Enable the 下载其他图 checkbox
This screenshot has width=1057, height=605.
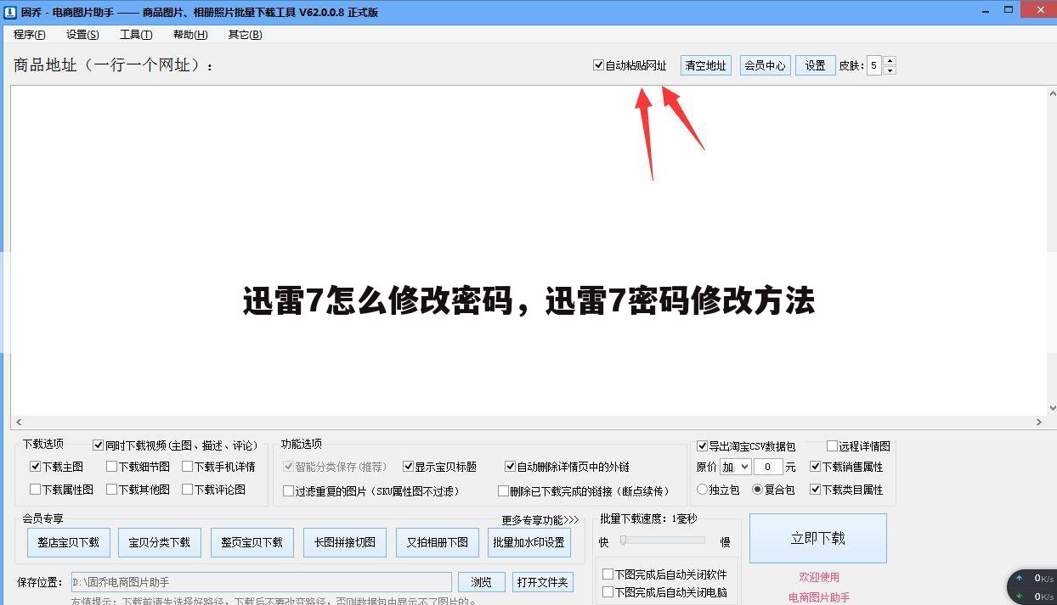pos(111,490)
